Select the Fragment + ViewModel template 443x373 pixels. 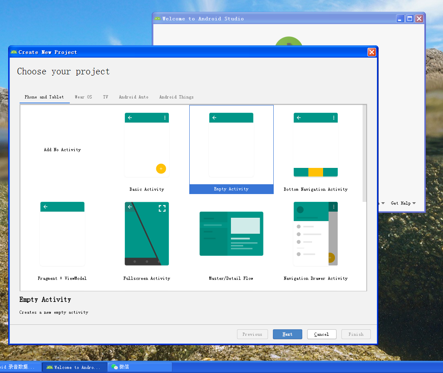pyautogui.click(x=62, y=239)
